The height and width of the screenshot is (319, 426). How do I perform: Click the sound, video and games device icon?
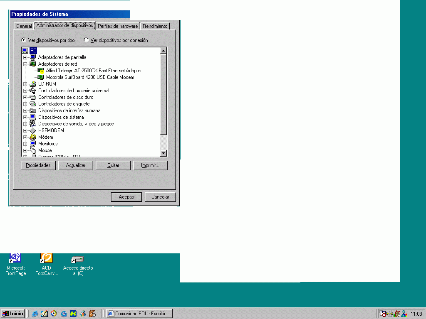[x=33, y=124]
